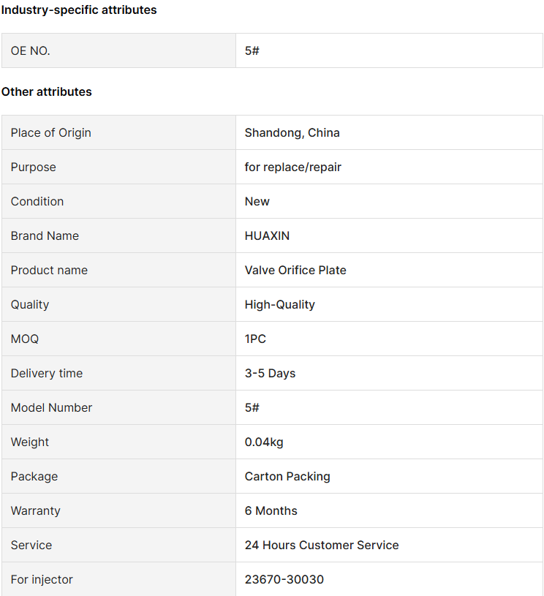Click the Model Number value 5#
This screenshot has height=596, width=544.
click(252, 407)
